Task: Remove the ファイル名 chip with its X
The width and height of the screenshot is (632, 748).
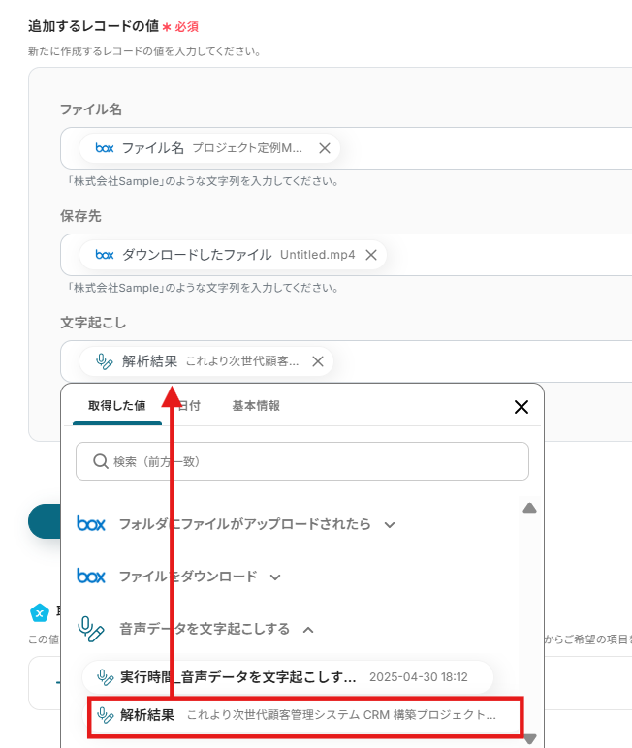Action: 325,148
